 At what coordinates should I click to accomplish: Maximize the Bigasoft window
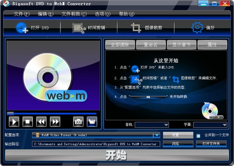tap(214, 4)
